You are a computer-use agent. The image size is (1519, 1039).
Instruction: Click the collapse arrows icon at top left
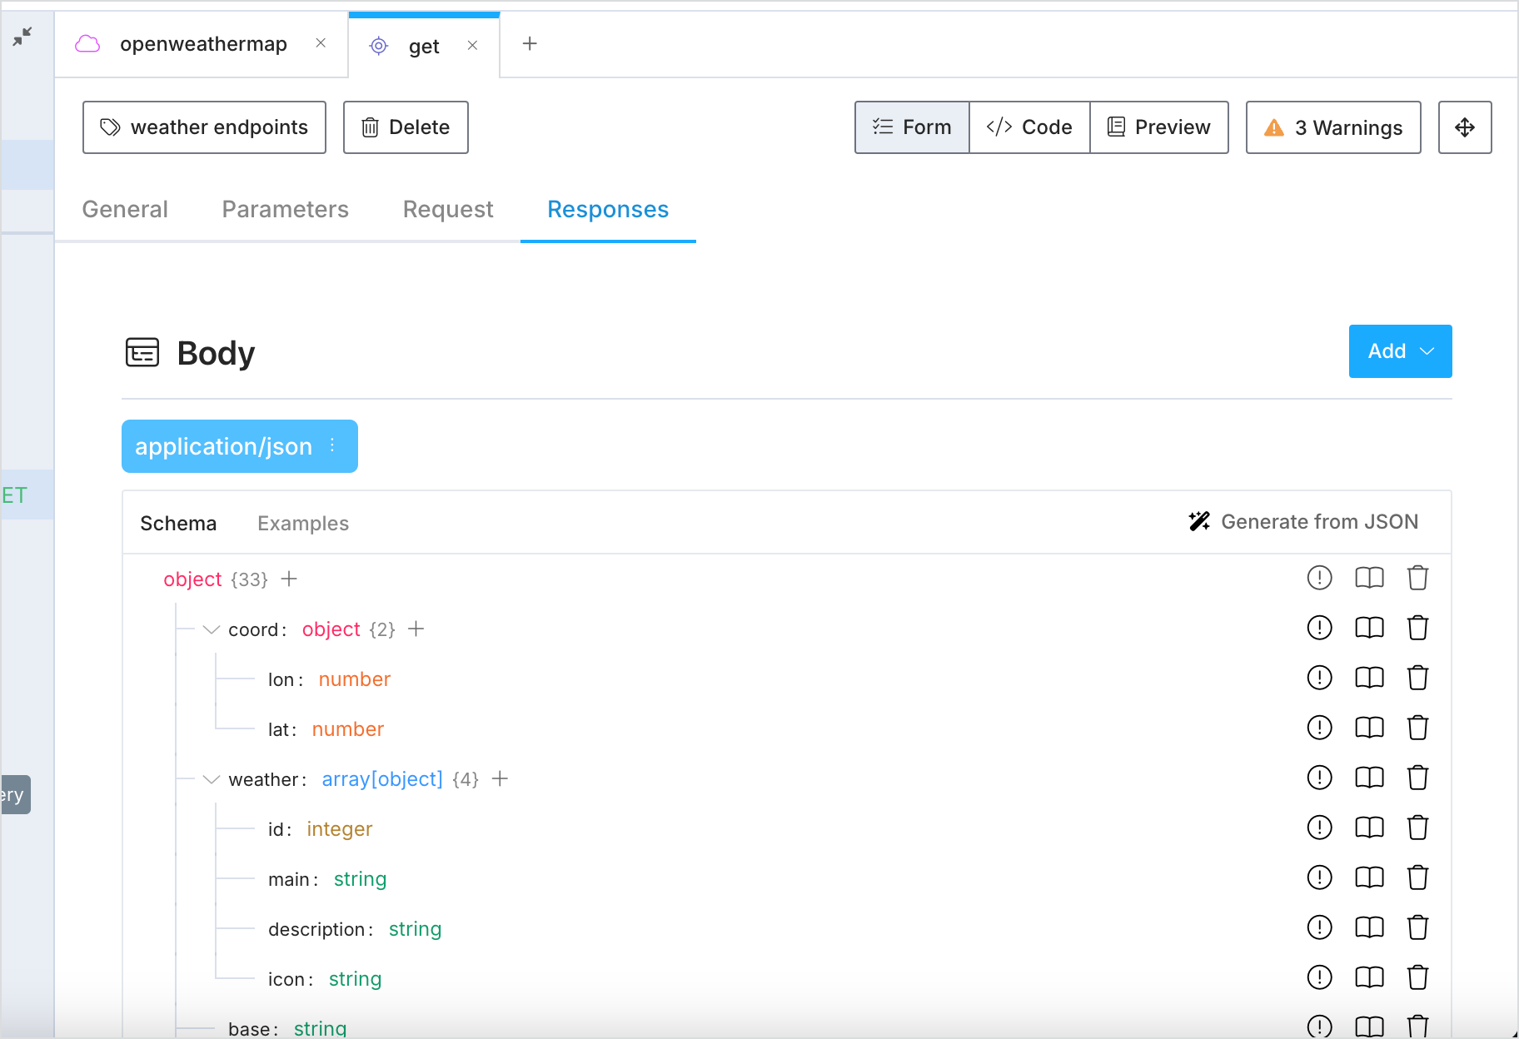click(22, 36)
